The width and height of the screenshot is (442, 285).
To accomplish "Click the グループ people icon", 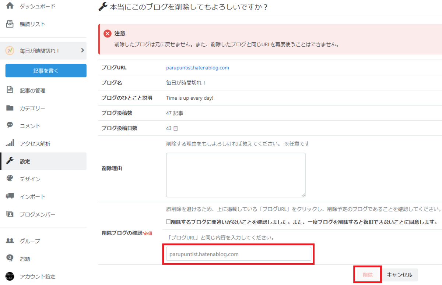I will pyautogui.click(x=10, y=241).
